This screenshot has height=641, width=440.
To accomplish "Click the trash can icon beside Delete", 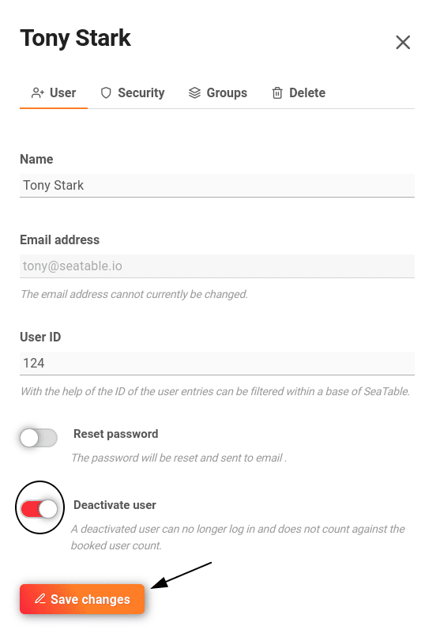I will pos(277,93).
